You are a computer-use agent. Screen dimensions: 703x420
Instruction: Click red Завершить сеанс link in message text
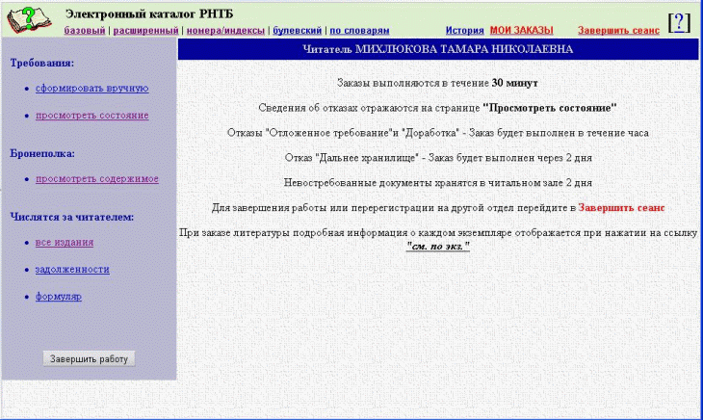[x=621, y=207]
